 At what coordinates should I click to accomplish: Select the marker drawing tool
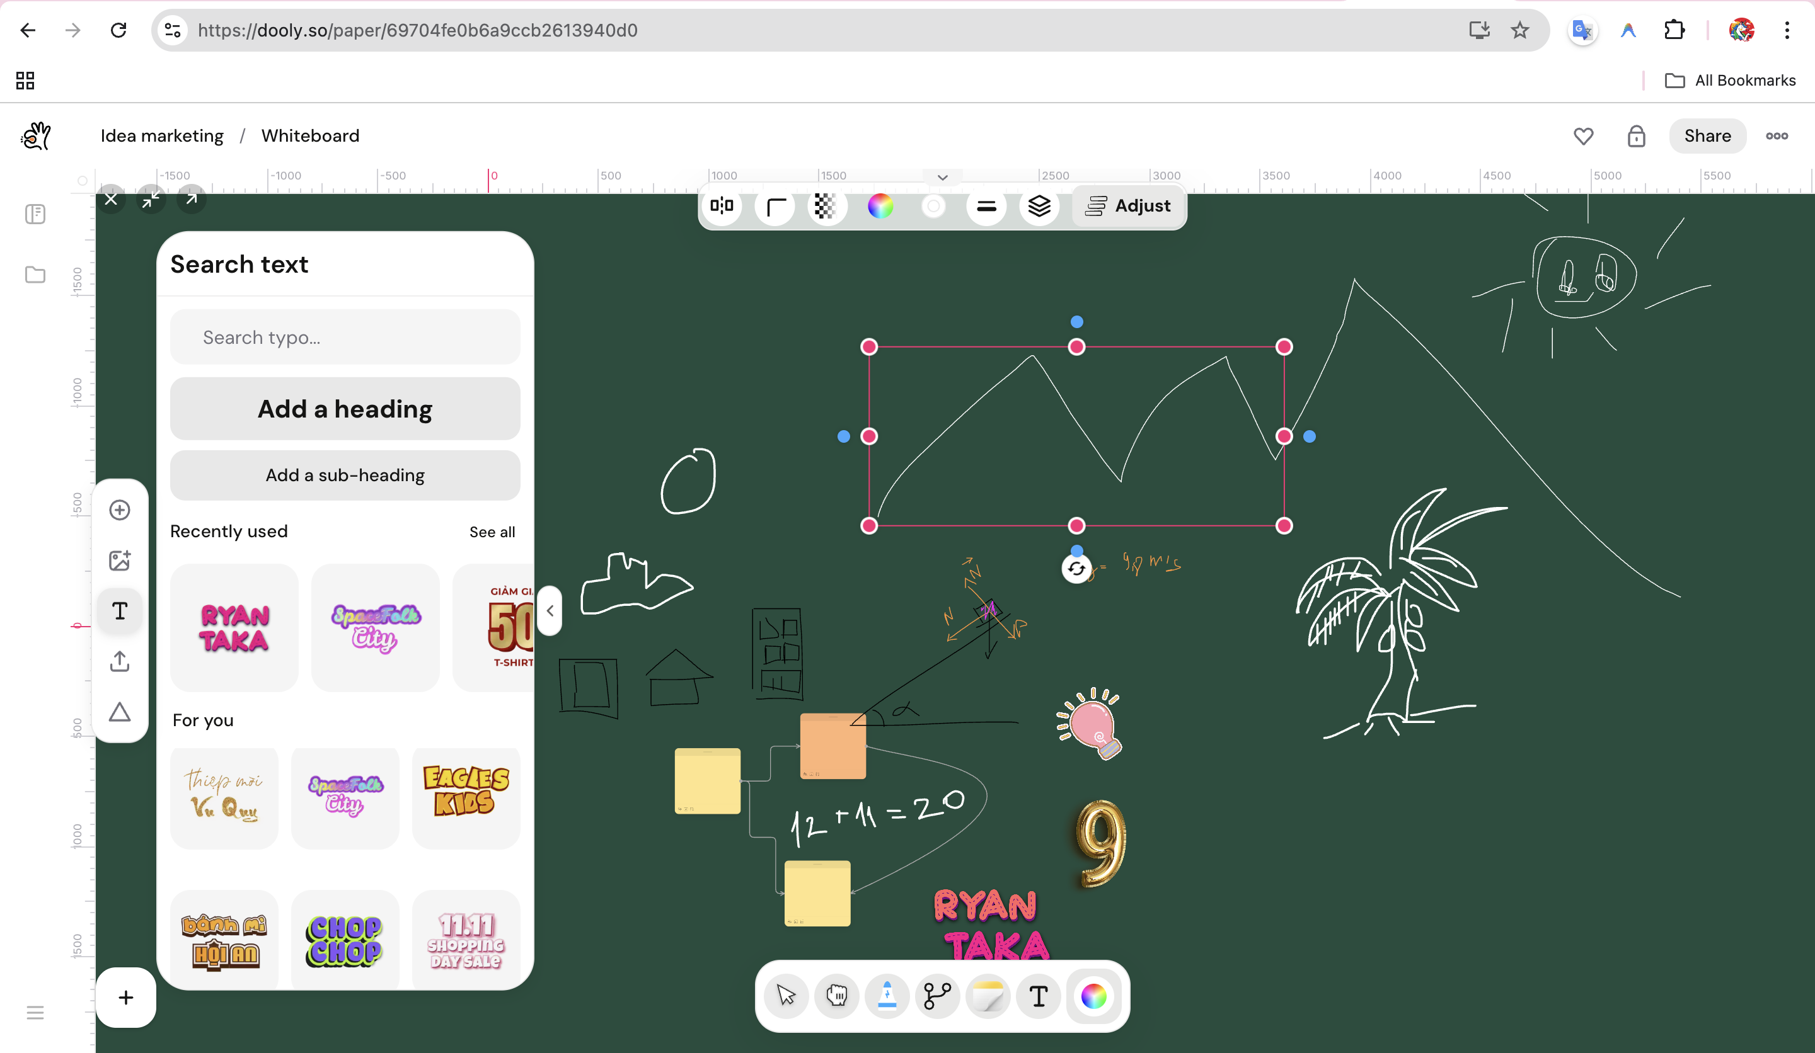[x=887, y=996]
